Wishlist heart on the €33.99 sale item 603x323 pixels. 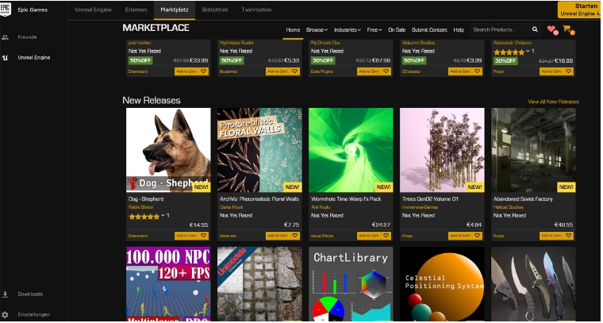pos(203,71)
